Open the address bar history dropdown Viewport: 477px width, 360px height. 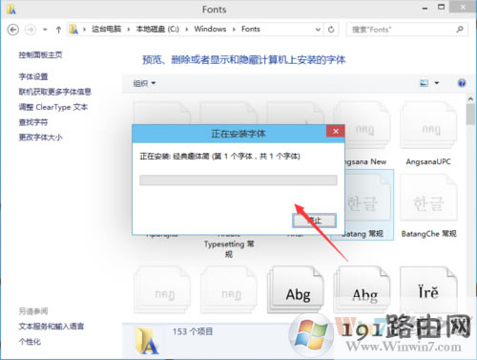(x=318, y=30)
